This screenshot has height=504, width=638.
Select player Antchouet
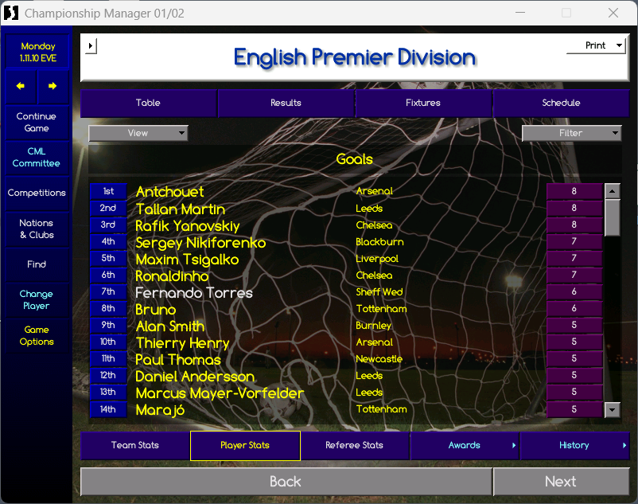click(170, 192)
